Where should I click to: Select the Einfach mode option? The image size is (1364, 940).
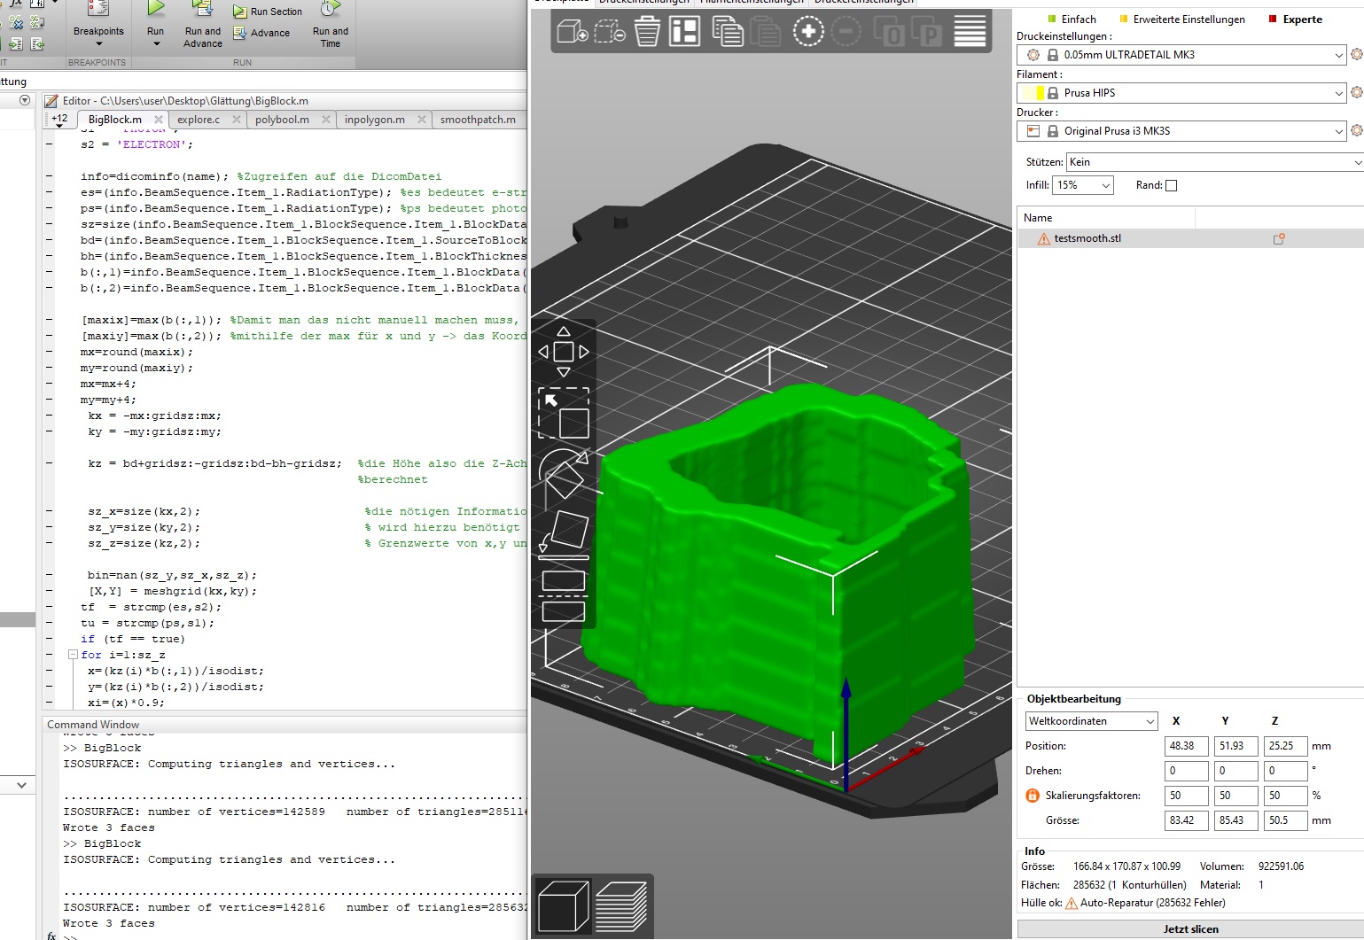click(x=1072, y=19)
